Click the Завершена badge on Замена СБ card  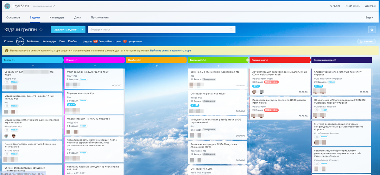point(209,79)
